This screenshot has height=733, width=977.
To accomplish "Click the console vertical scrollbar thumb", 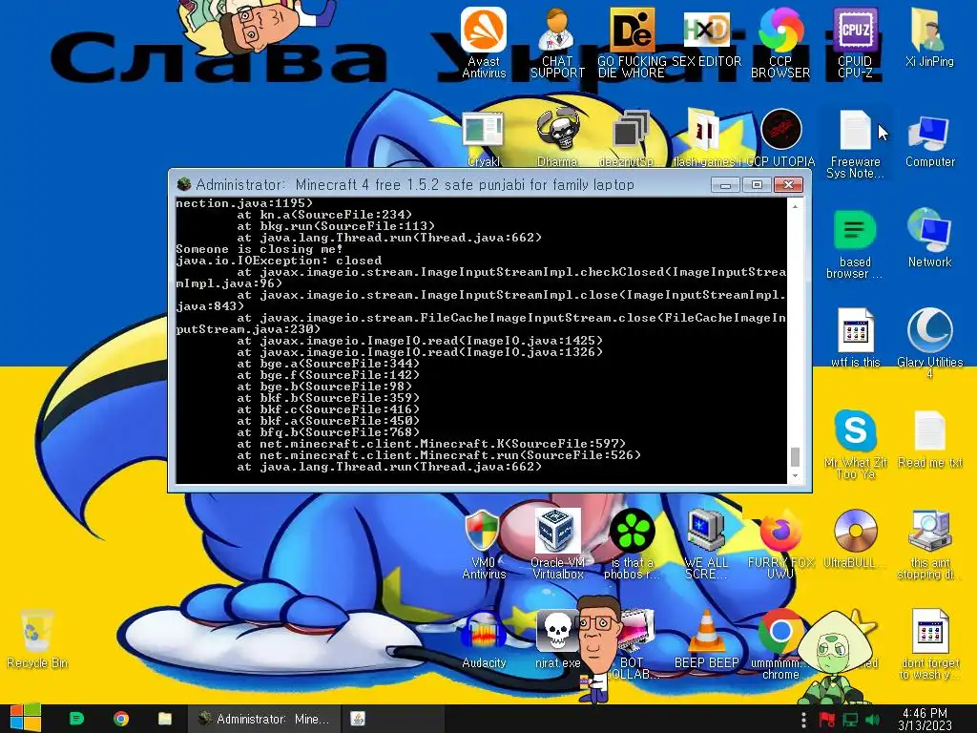I will coord(795,456).
